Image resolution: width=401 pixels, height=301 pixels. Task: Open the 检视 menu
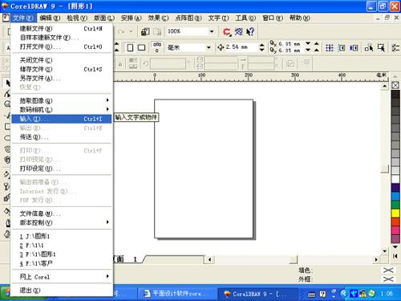pos(77,18)
